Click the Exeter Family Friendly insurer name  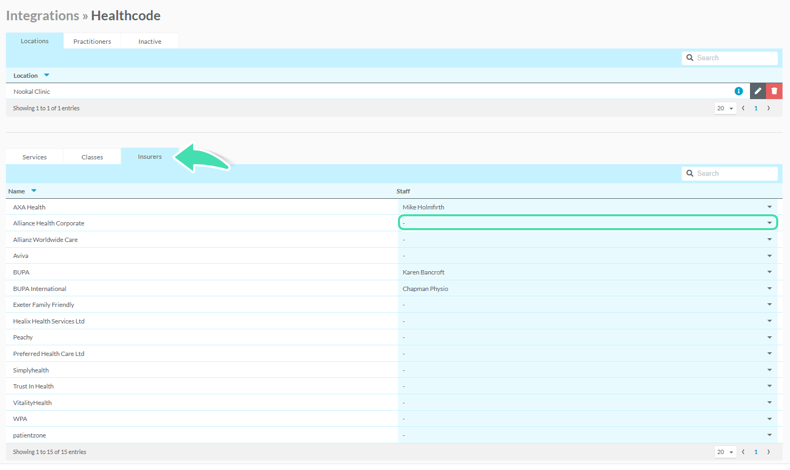(44, 305)
